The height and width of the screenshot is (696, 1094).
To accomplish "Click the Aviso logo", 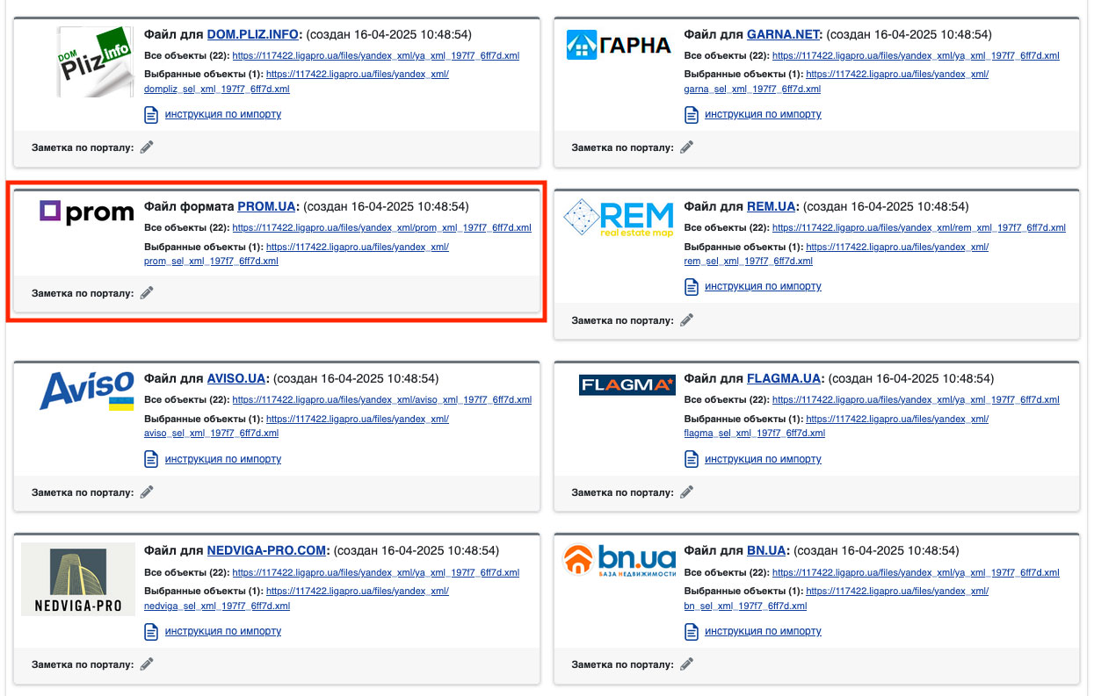I will point(86,391).
